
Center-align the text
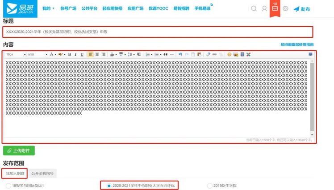(x=97, y=54)
